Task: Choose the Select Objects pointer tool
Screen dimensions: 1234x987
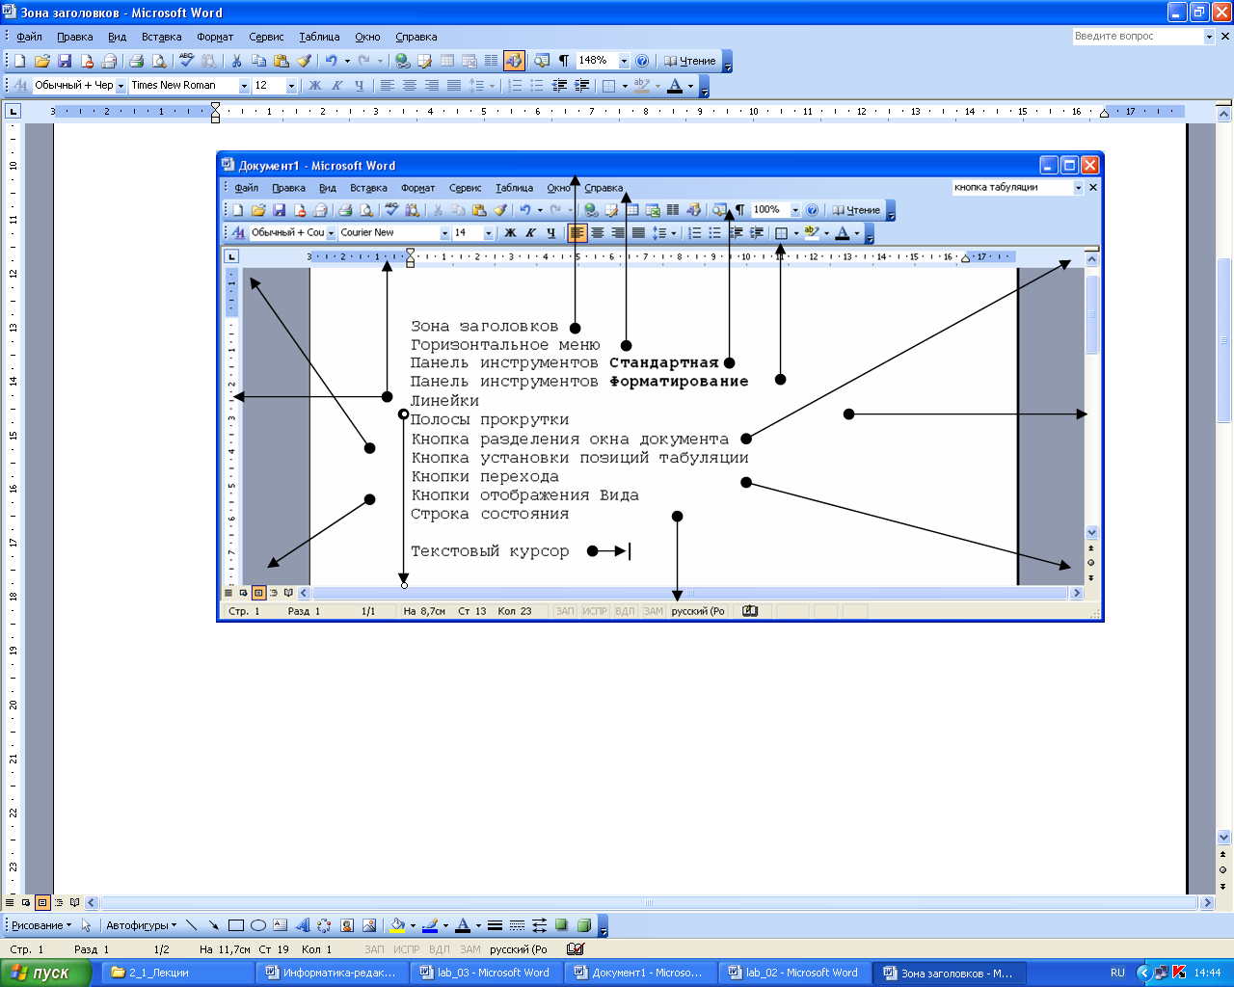Action: 86,925
